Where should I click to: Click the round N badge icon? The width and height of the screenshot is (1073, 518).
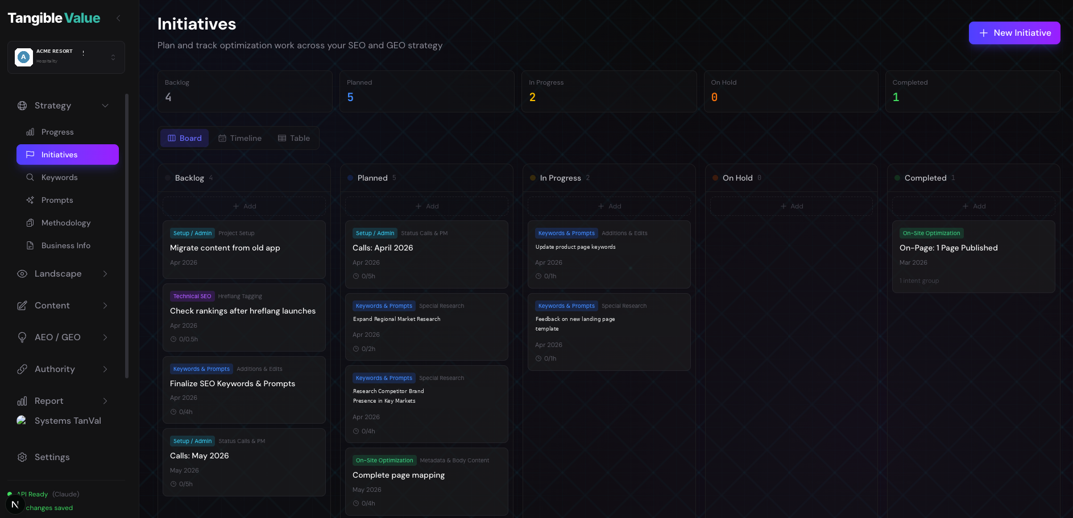[x=15, y=504]
